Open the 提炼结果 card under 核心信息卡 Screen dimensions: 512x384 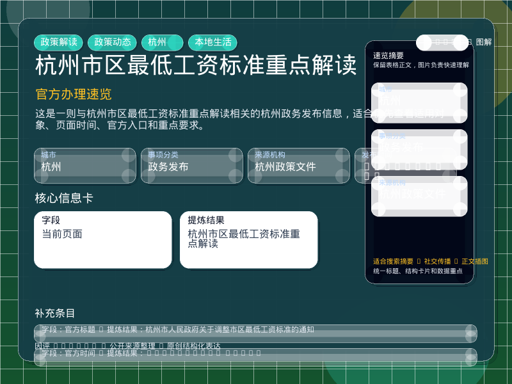click(249, 239)
